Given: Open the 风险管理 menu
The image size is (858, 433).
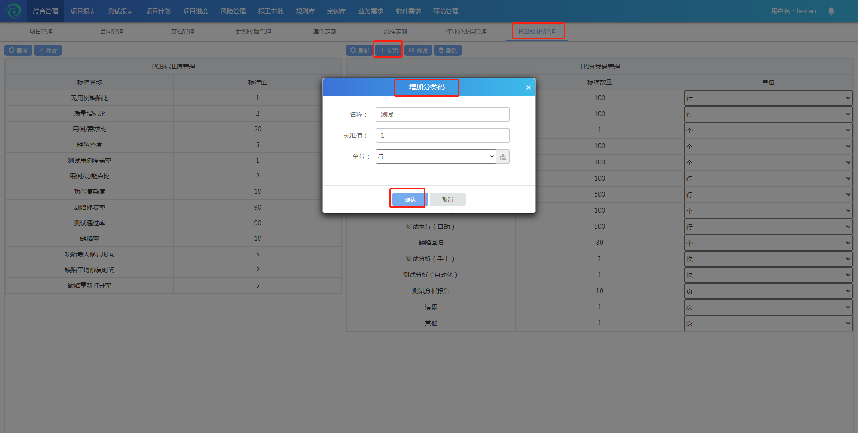Looking at the screenshot, I should tap(233, 11).
